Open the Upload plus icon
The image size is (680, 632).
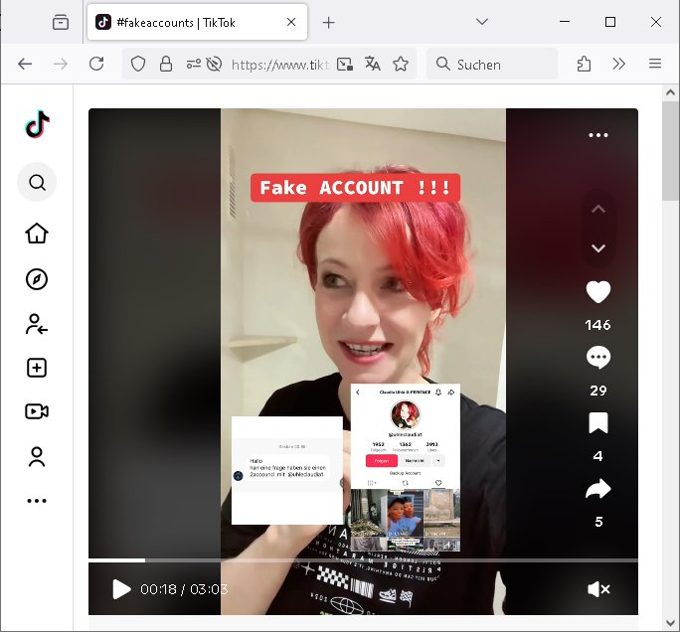point(37,368)
